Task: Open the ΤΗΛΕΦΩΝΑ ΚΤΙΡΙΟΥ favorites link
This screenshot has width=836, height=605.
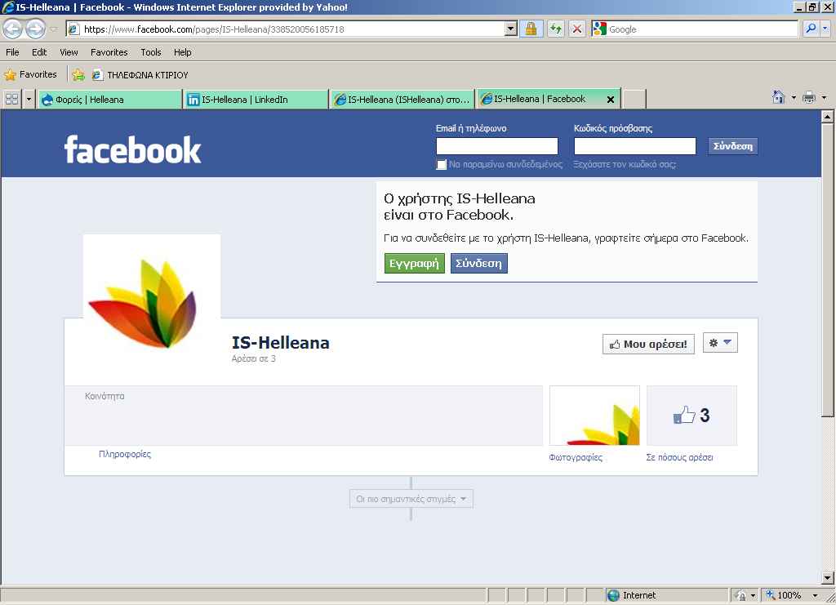Action: click(140, 75)
